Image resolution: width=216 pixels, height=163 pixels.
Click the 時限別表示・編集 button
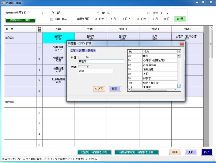coord(20,20)
